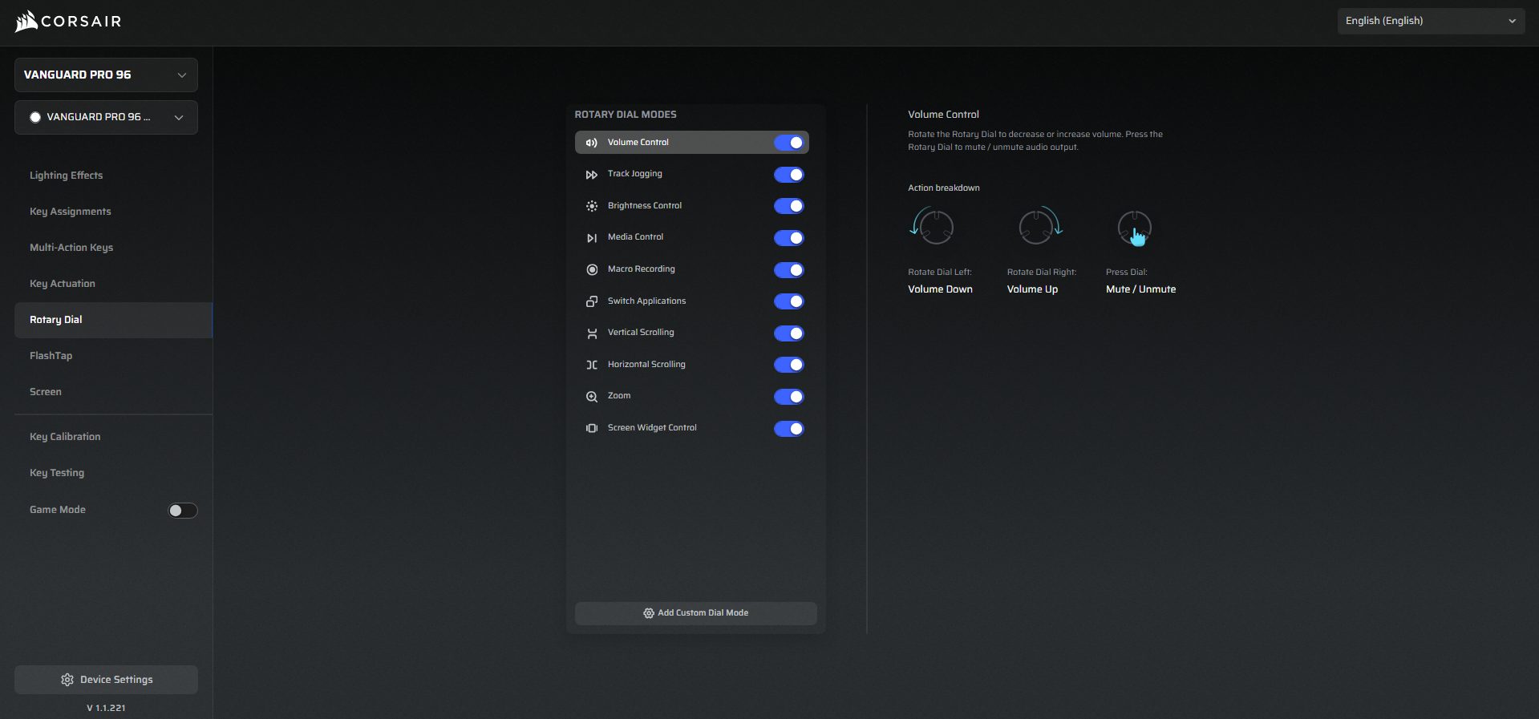Select the Rotary Dial sidebar item
Image resolution: width=1539 pixels, height=719 pixels.
(x=113, y=320)
